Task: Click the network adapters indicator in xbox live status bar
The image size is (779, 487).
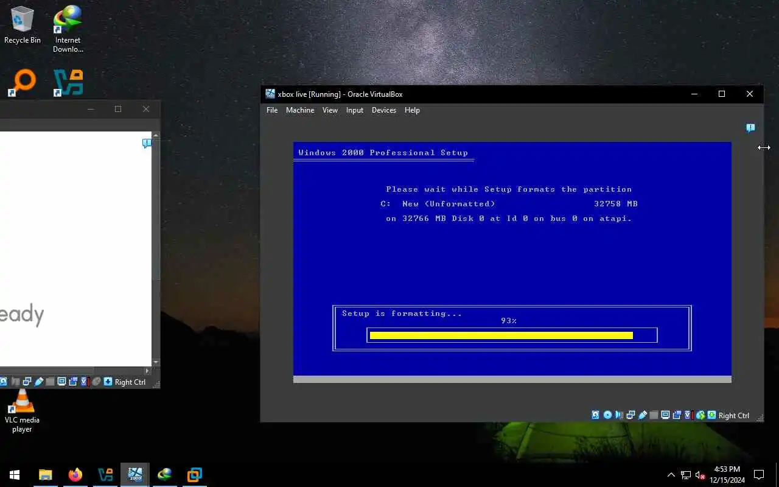Action: (631, 415)
